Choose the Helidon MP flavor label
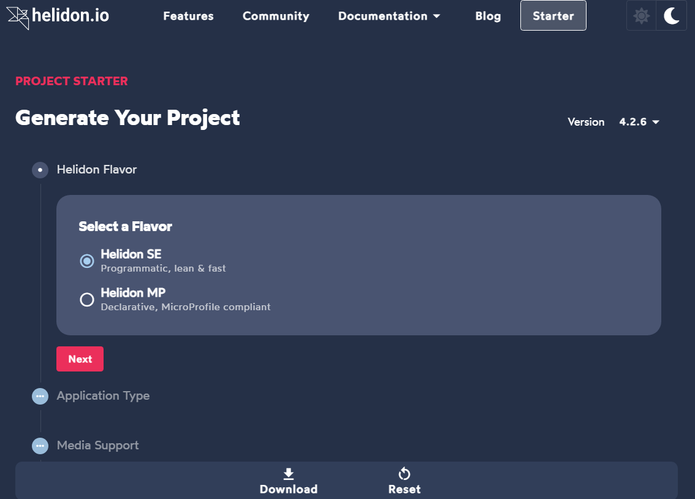This screenshot has height=499, width=695. 133,293
